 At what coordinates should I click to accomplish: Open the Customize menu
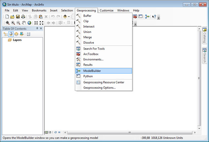(107, 10)
